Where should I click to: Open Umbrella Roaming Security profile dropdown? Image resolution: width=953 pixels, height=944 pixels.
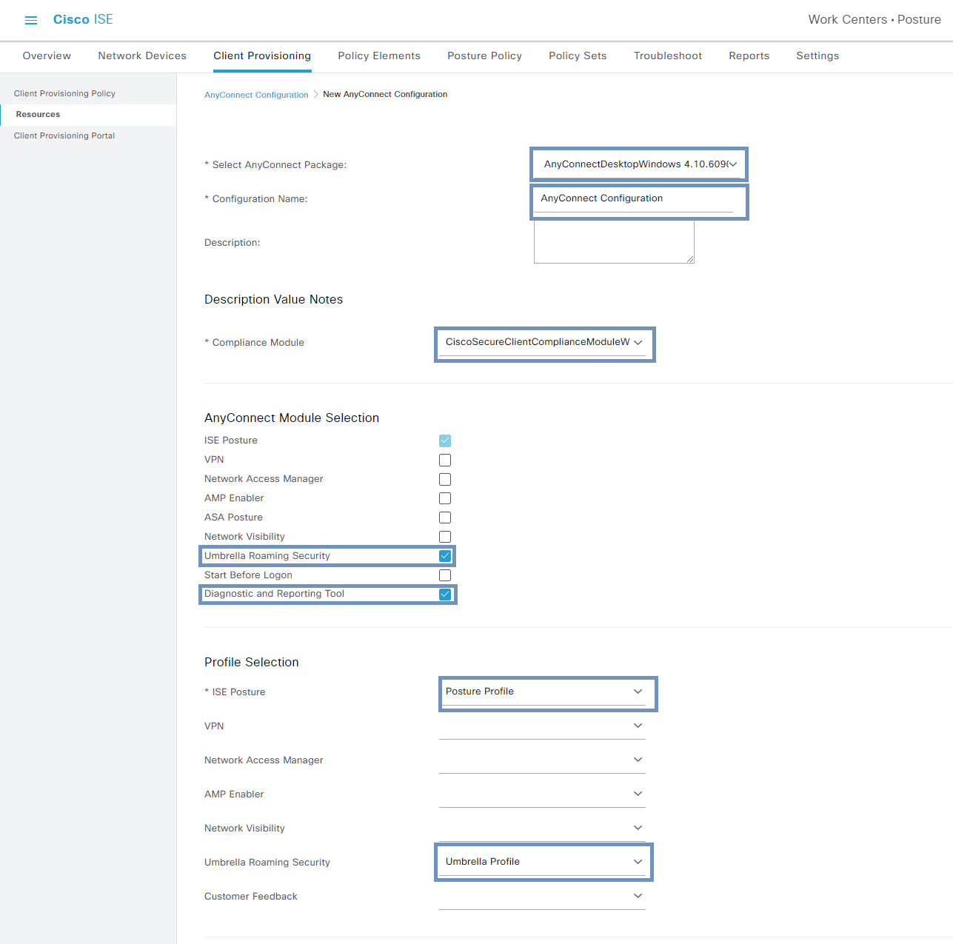pyautogui.click(x=543, y=863)
